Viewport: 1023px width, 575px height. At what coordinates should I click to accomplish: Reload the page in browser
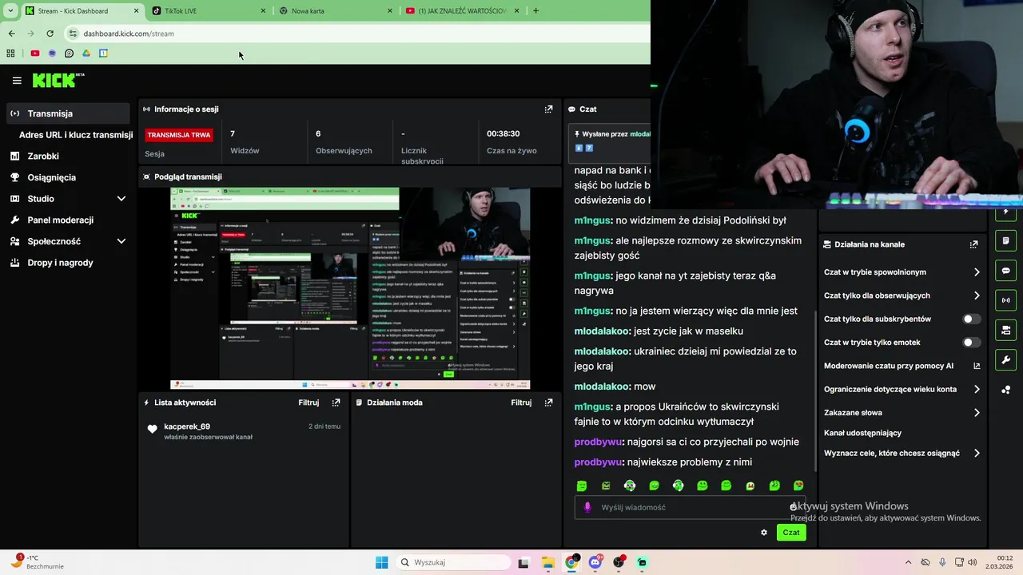click(x=50, y=34)
